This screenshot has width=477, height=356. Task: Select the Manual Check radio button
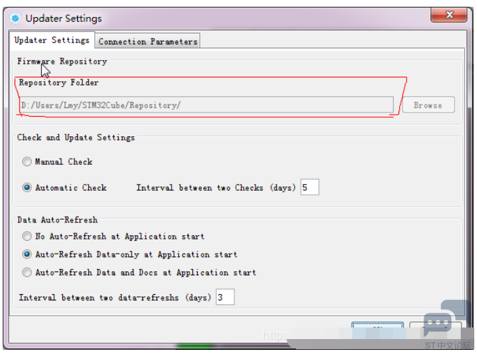tap(27, 161)
